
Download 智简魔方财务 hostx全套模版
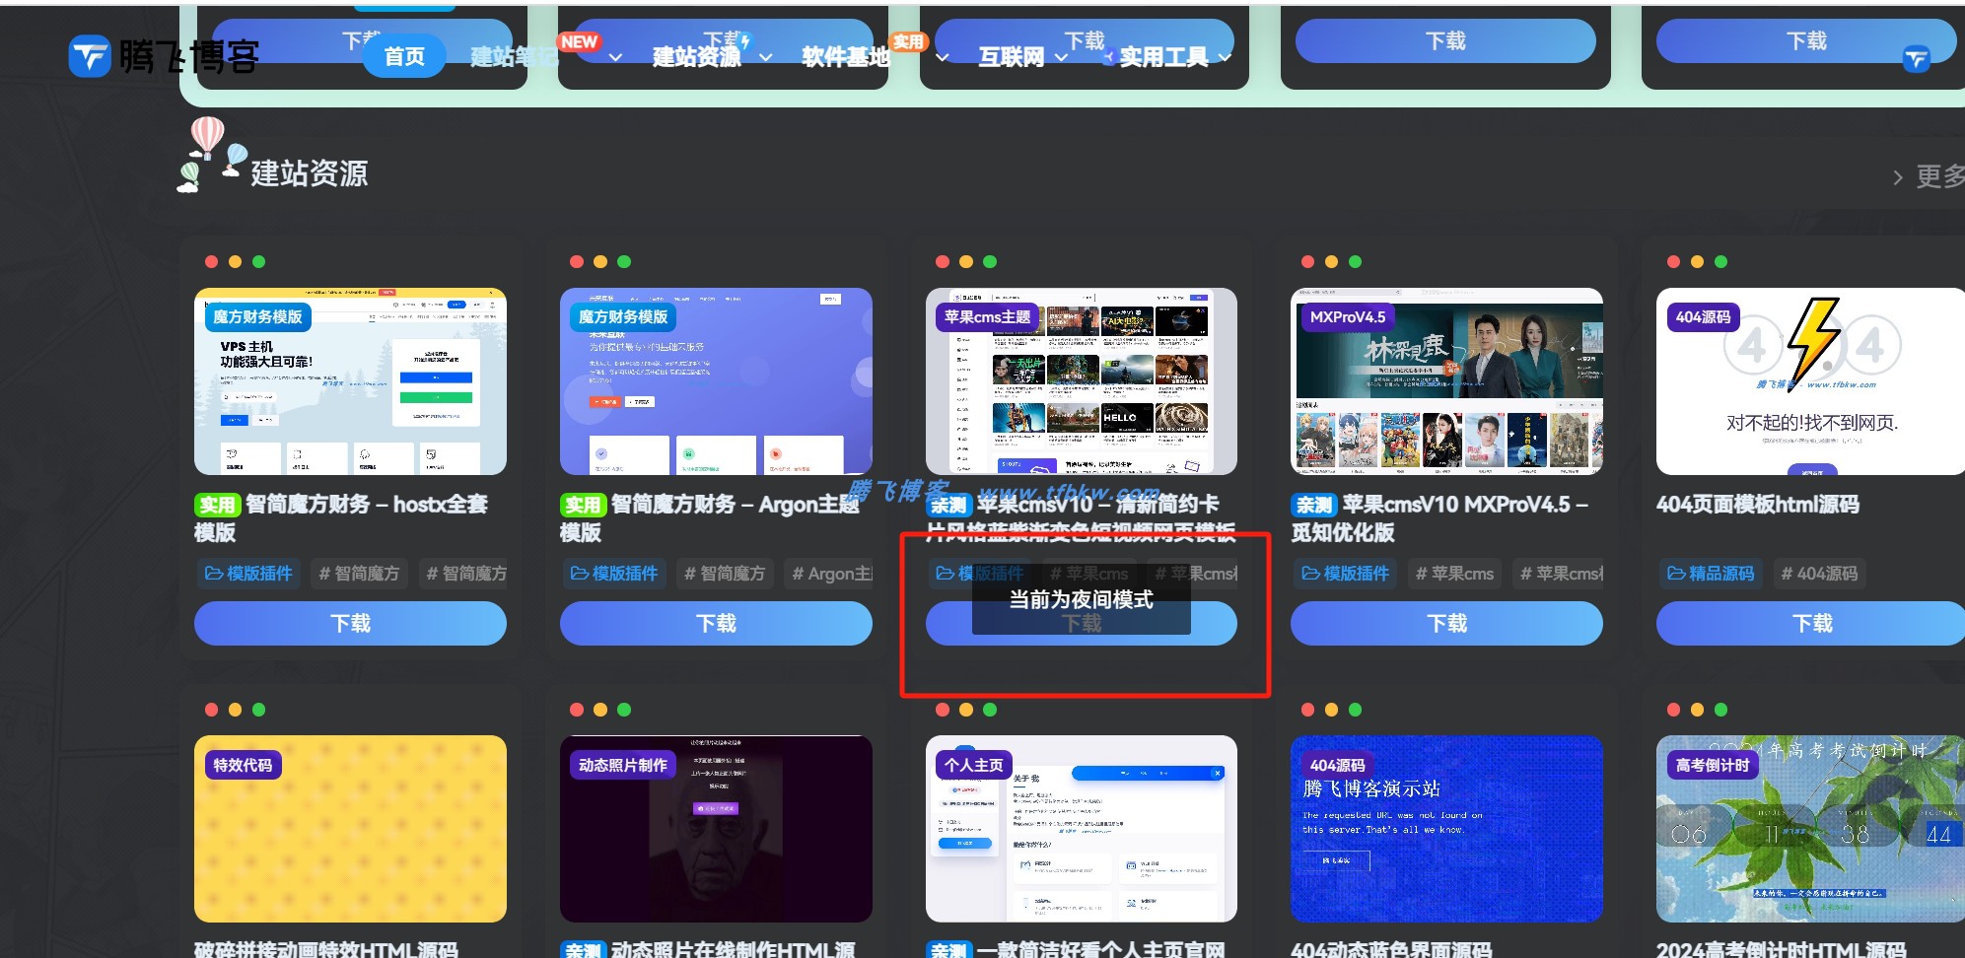pos(350,623)
